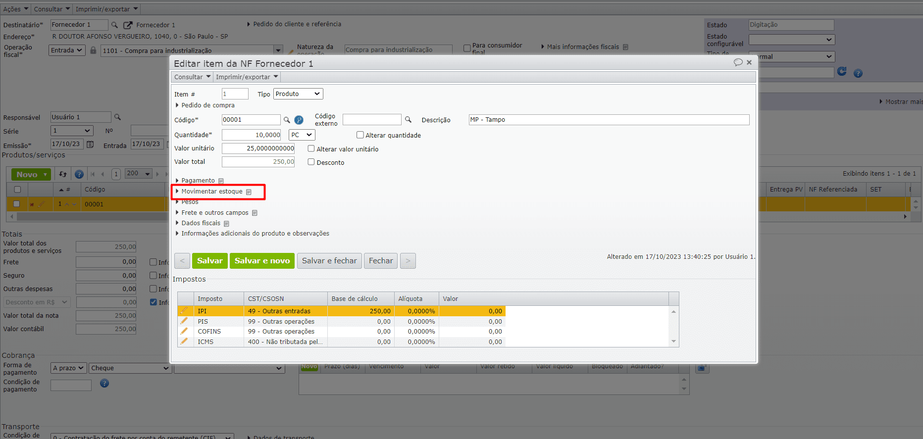Open the Operação fiscal Entrada dropdown
Viewport: 923px width, 439px height.
coord(67,50)
